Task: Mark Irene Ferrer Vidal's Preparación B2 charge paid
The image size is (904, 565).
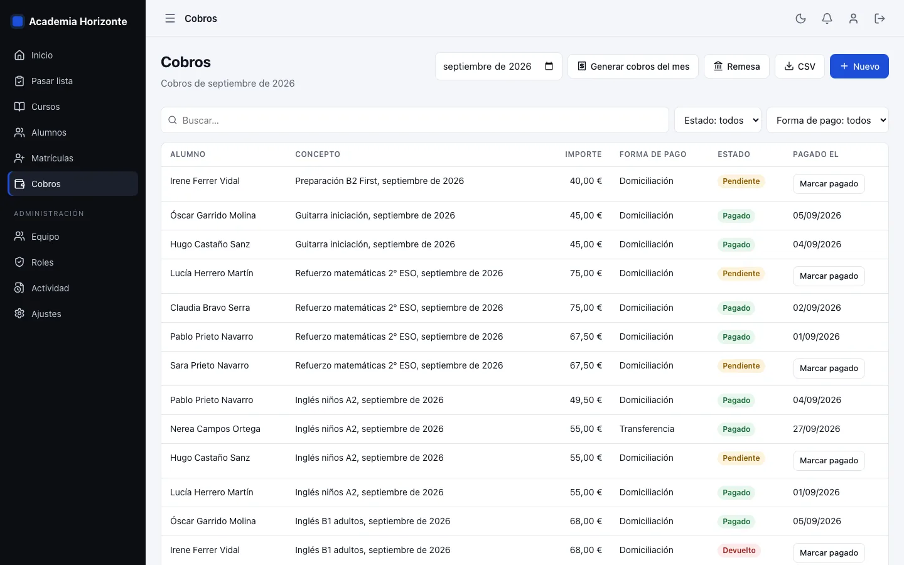Action: pyautogui.click(x=829, y=184)
